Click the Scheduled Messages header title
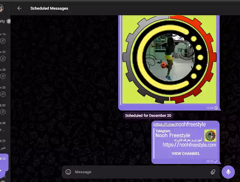The height and width of the screenshot is (182, 240). click(x=49, y=8)
